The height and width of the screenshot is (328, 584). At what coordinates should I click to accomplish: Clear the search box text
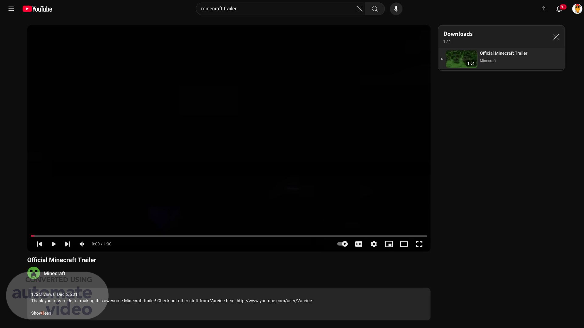point(360,9)
